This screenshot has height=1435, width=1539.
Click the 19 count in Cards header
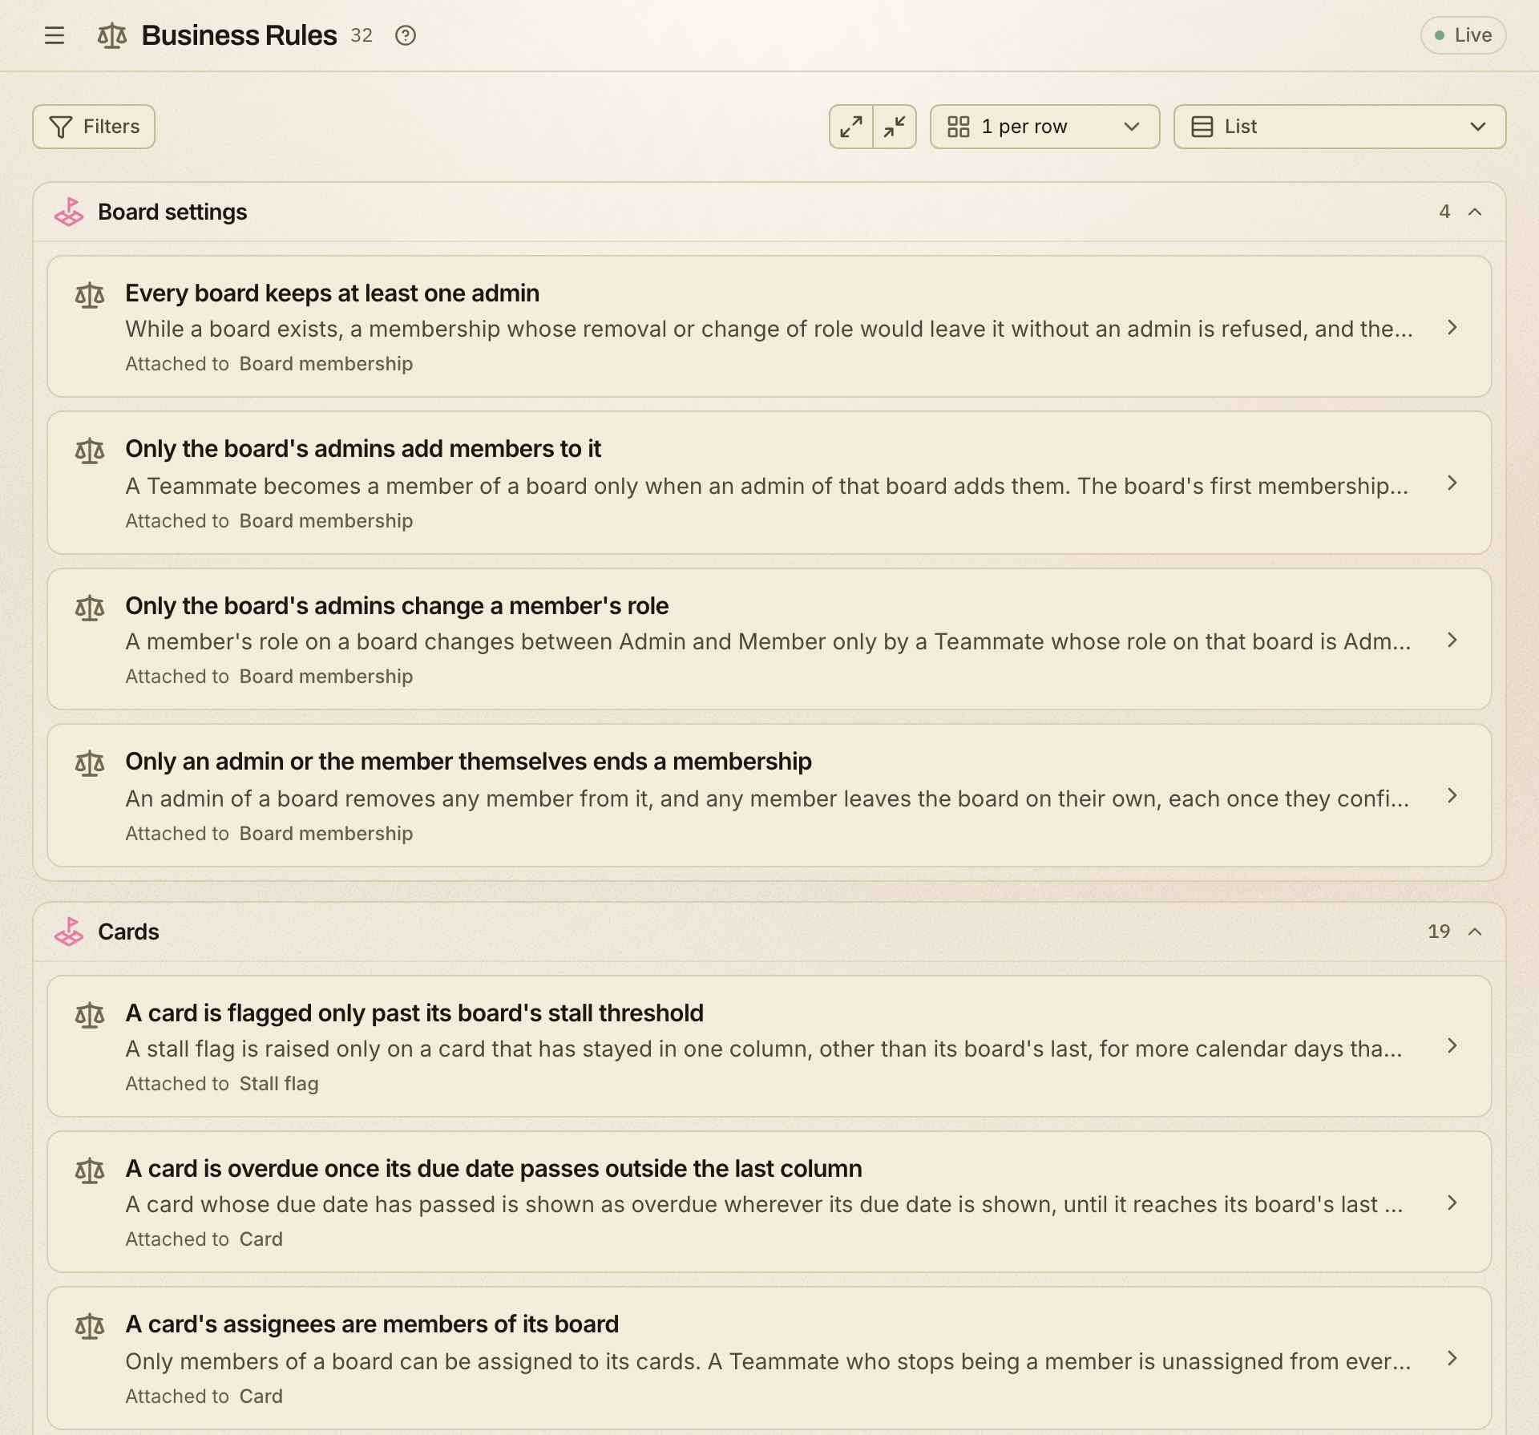1439,932
